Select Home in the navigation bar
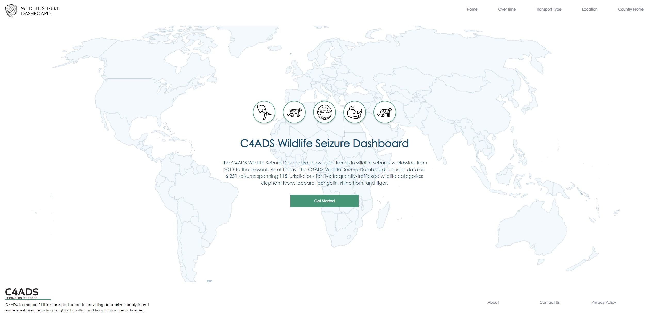The width and height of the screenshot is (650, 318). click(472, 9)
